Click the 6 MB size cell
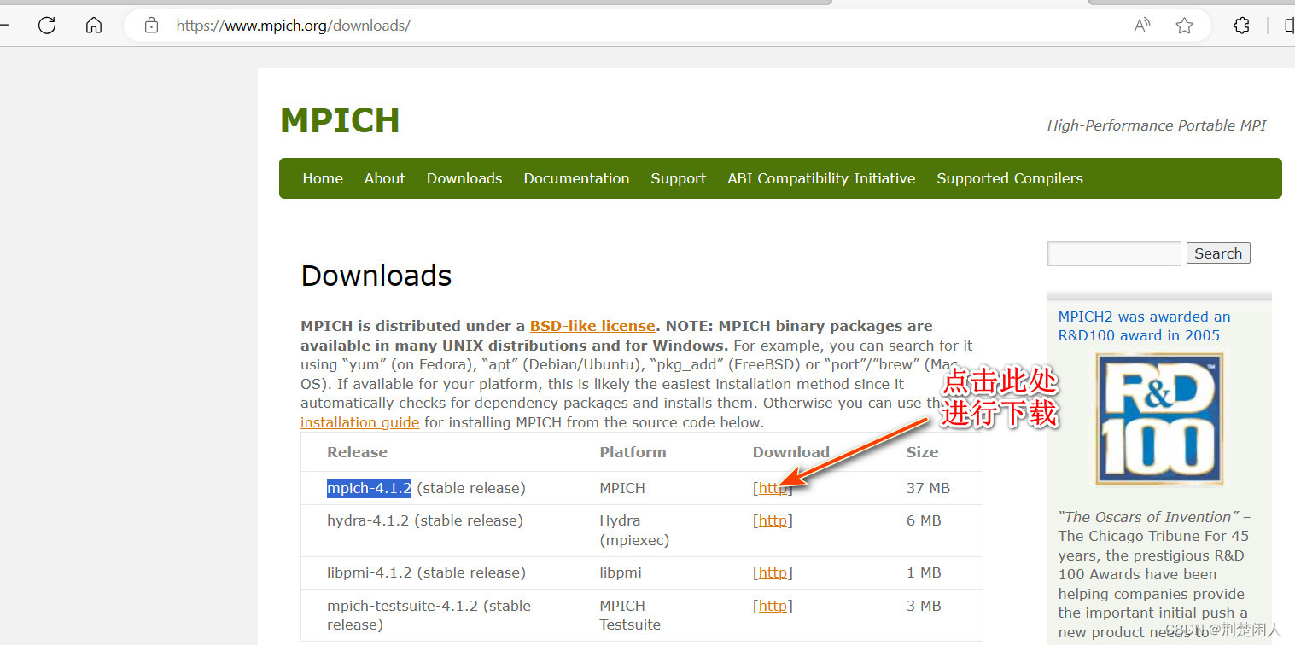Viewport: 1295px width, 645px height. point(924,520)
